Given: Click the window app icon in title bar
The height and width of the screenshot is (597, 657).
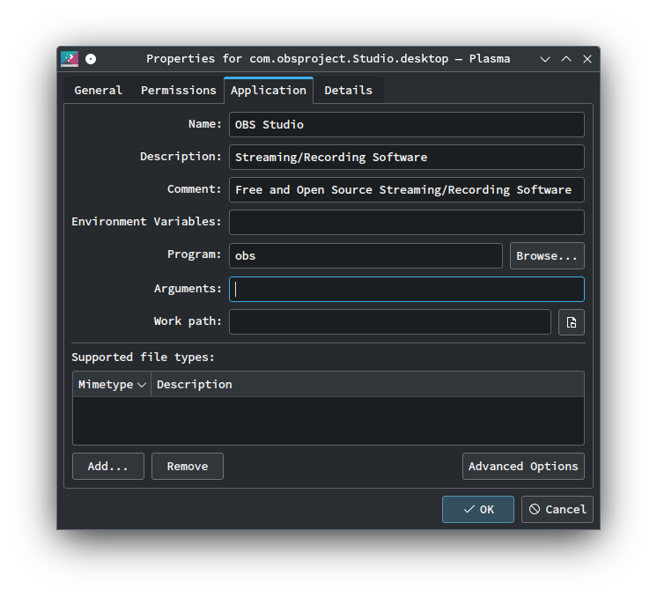Looking at the screenshot, I should (70, 59).
